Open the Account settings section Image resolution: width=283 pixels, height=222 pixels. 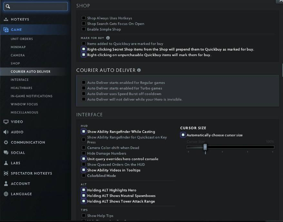(20, 184)
